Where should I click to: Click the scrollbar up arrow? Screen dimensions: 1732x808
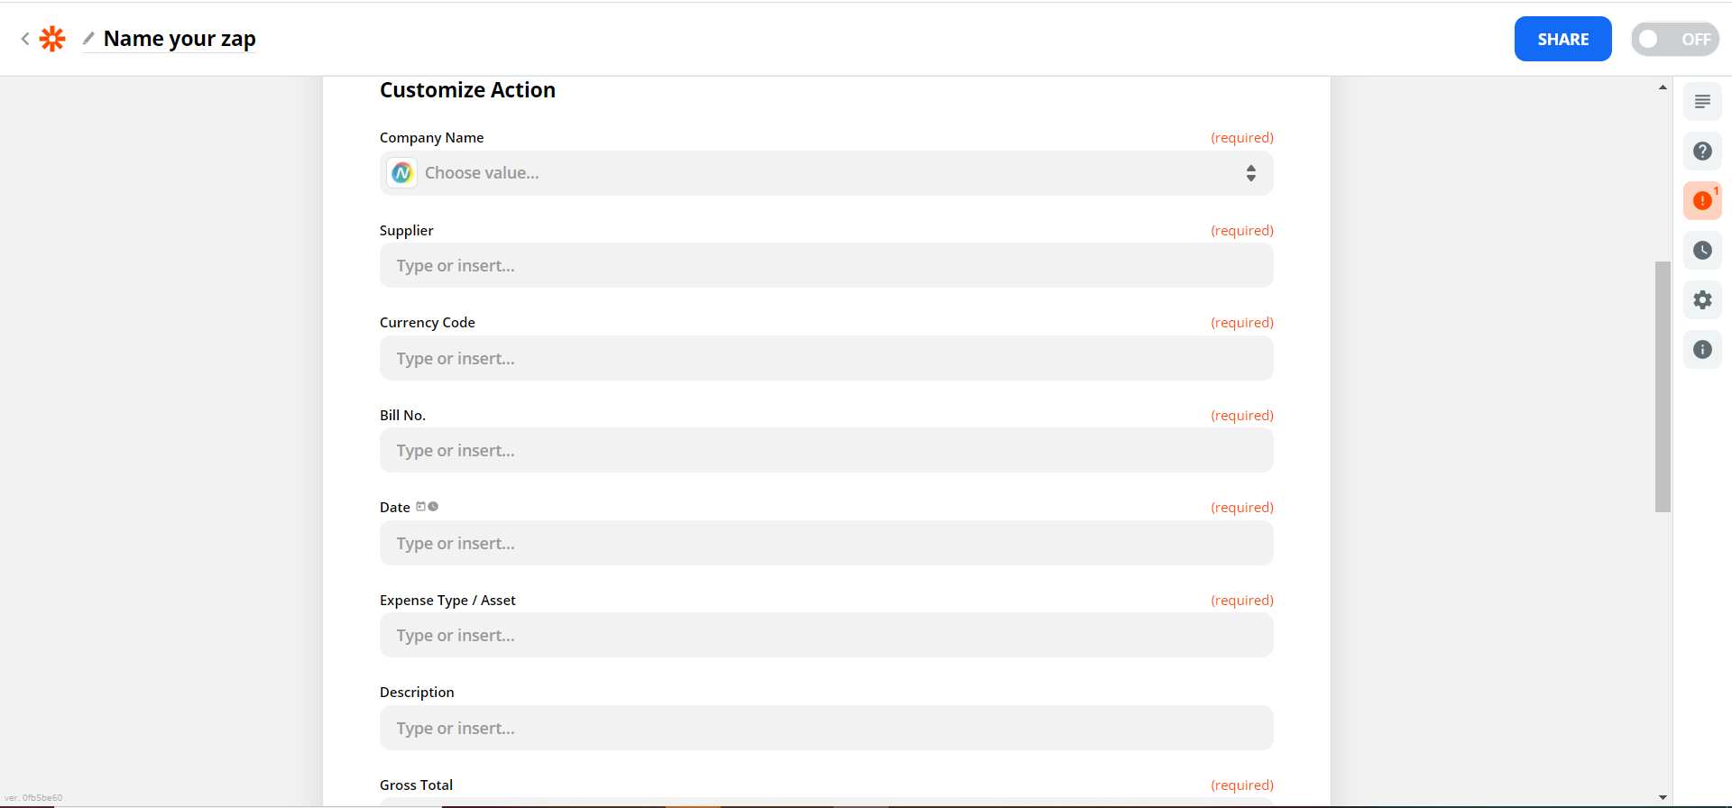(x=1663, y=87)
